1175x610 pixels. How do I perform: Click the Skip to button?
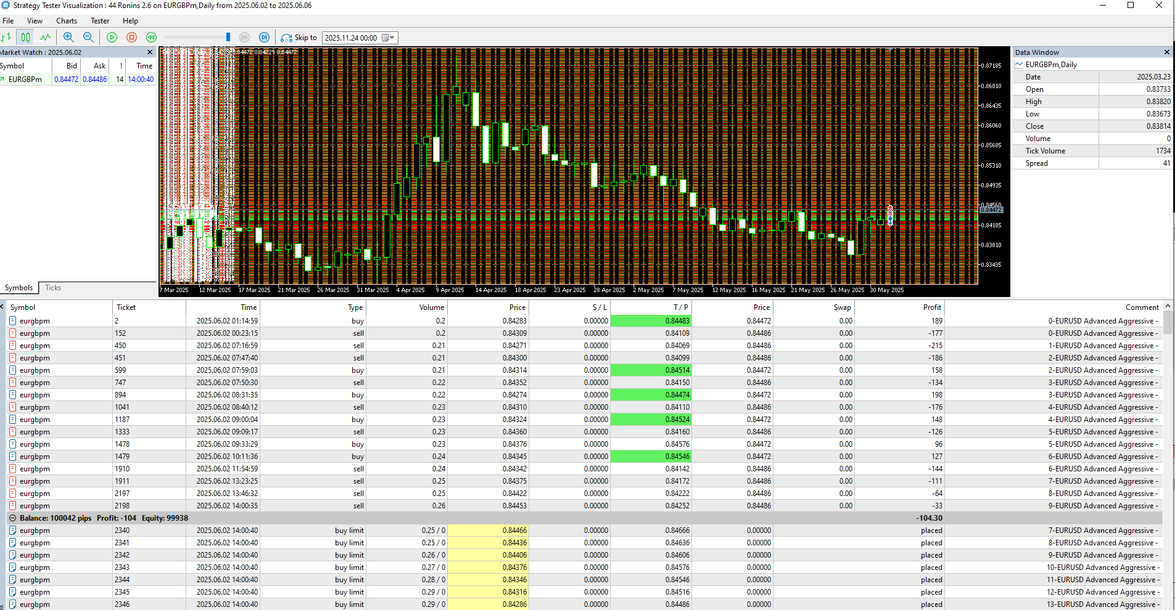click(299, 38)
